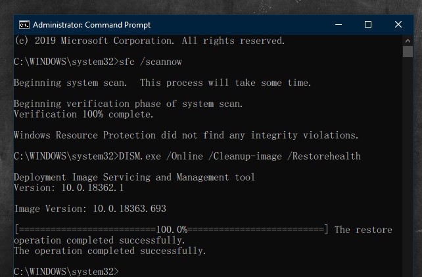Click 'Windows Resource Protection' result line
The height and width of the screenshot is (277, 422).
pyautogui.click(x=186, y=135)
